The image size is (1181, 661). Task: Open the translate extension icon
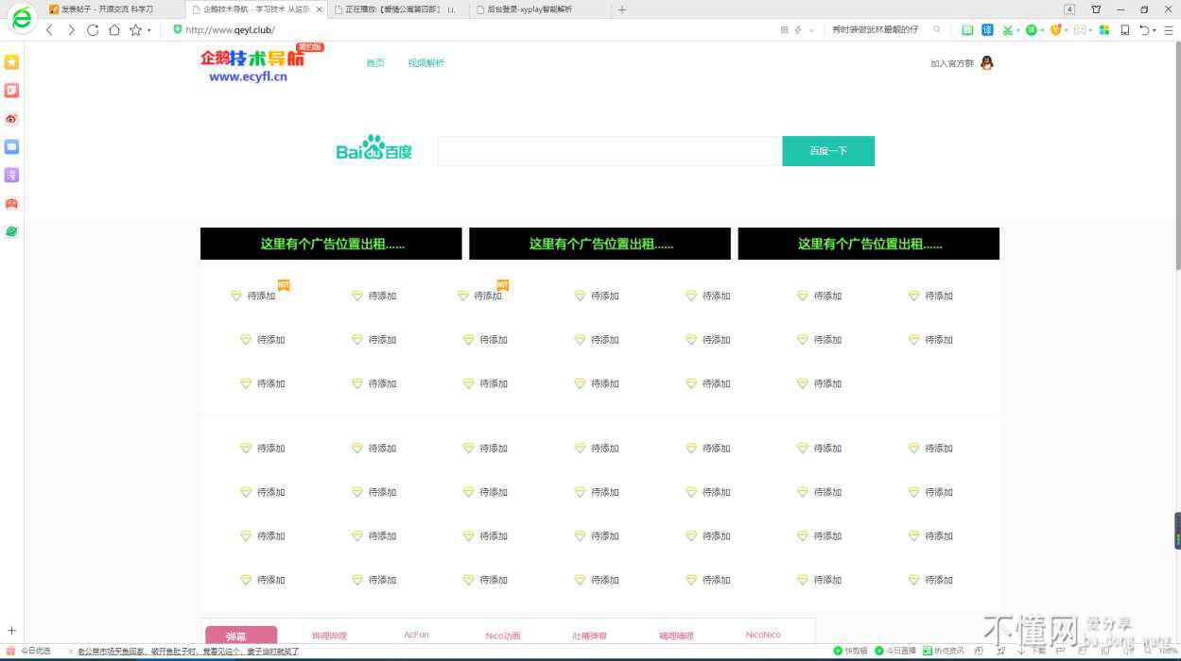pos(987,30)
